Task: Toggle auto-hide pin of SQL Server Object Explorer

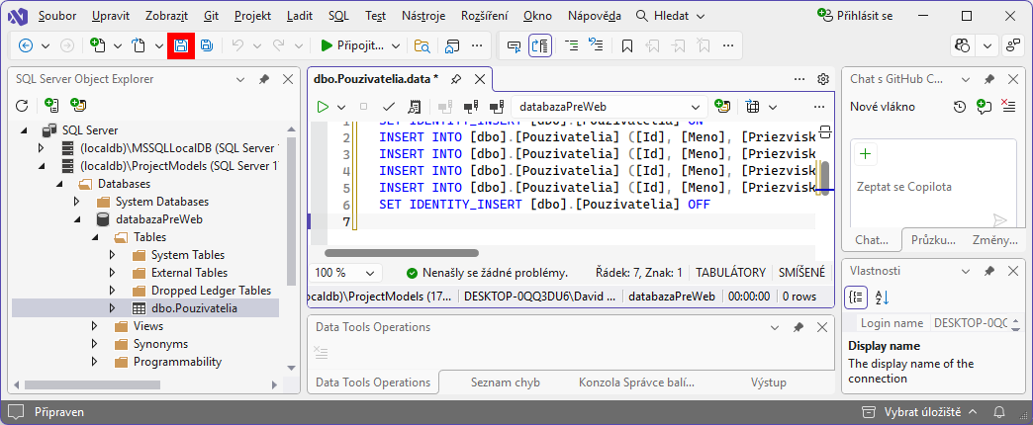Action: [x=263, y=79]
